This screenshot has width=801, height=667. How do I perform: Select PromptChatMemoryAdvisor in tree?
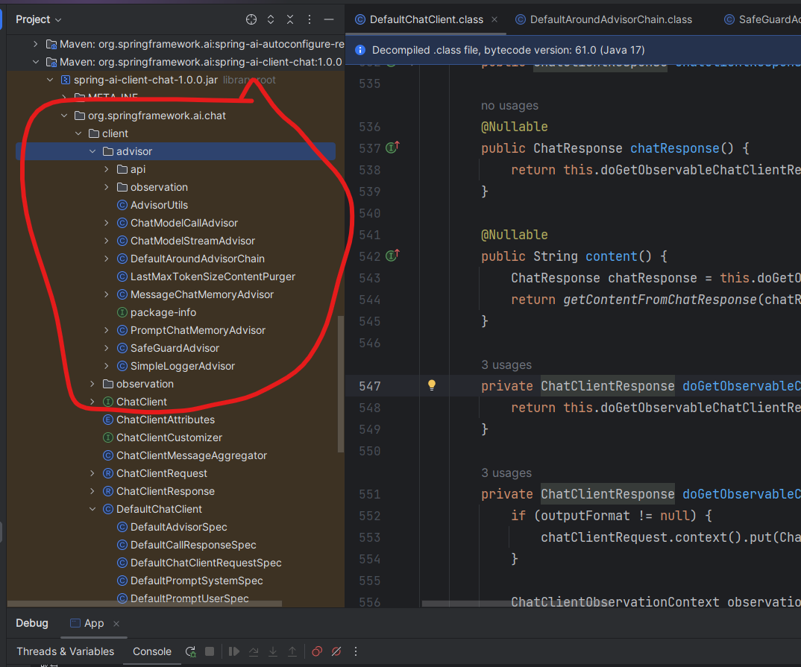(x=198, y=330)
